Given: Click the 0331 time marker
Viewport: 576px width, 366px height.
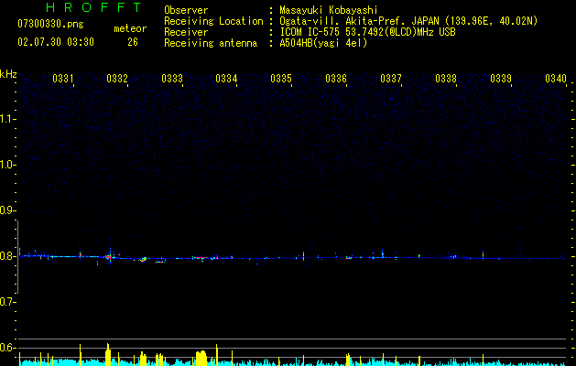Looking at the screenshot, I should pos(63,79).
